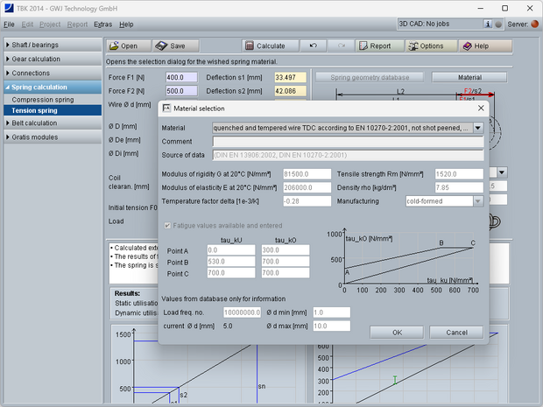Open the Material dropdown list
543x407 pixels.
478,127
